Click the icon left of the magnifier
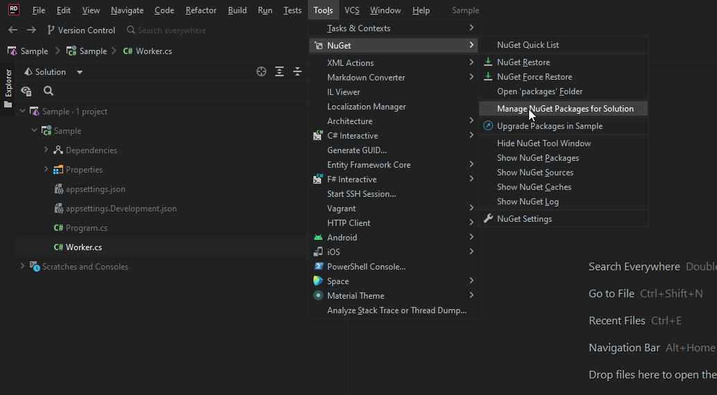The width and height of the screenshot is (717, 395). pyautogui.click(x=26, y=91)
